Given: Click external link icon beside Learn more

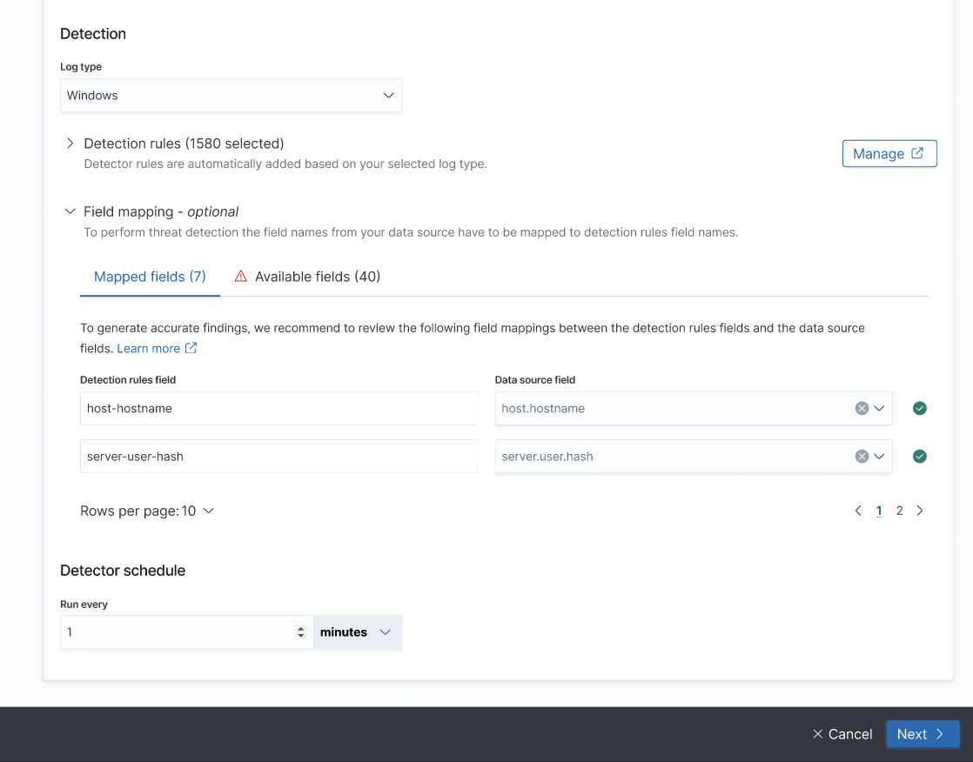Looking at the screenshot, I should point(191,348).
